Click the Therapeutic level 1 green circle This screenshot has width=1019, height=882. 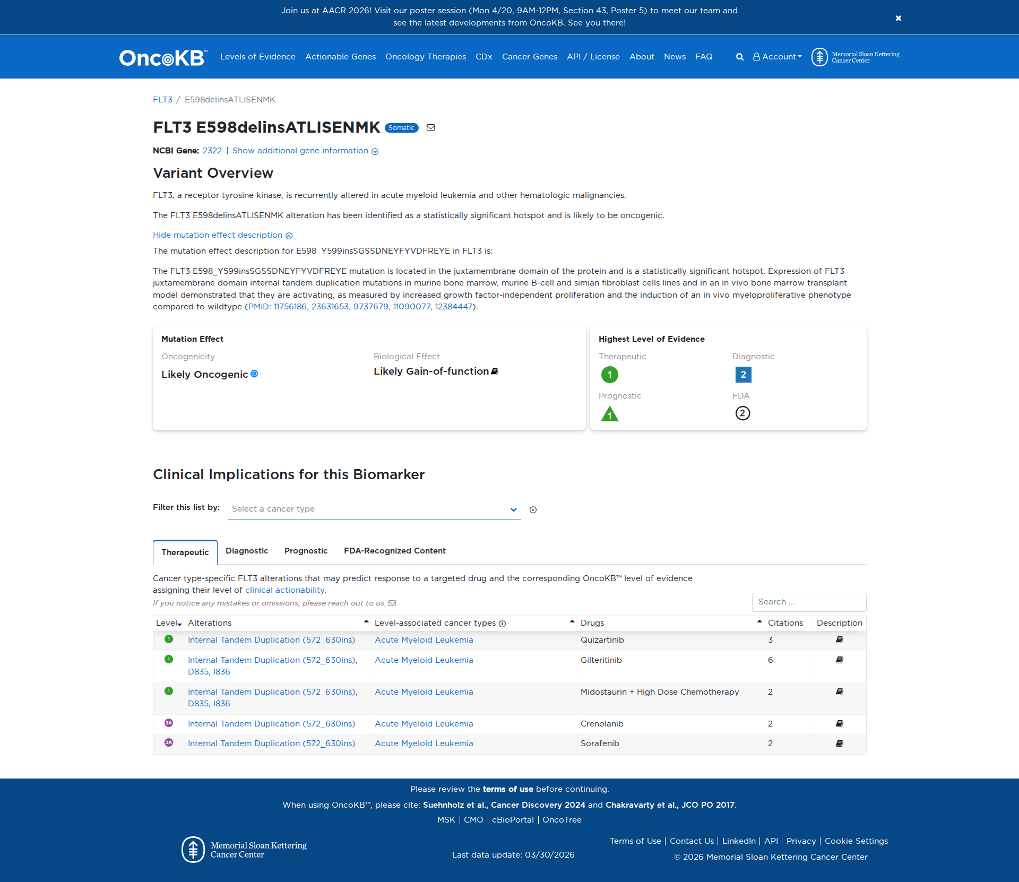[610, 375]
